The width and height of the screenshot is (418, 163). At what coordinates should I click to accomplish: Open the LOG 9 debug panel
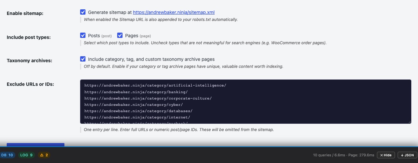(26, 155)
